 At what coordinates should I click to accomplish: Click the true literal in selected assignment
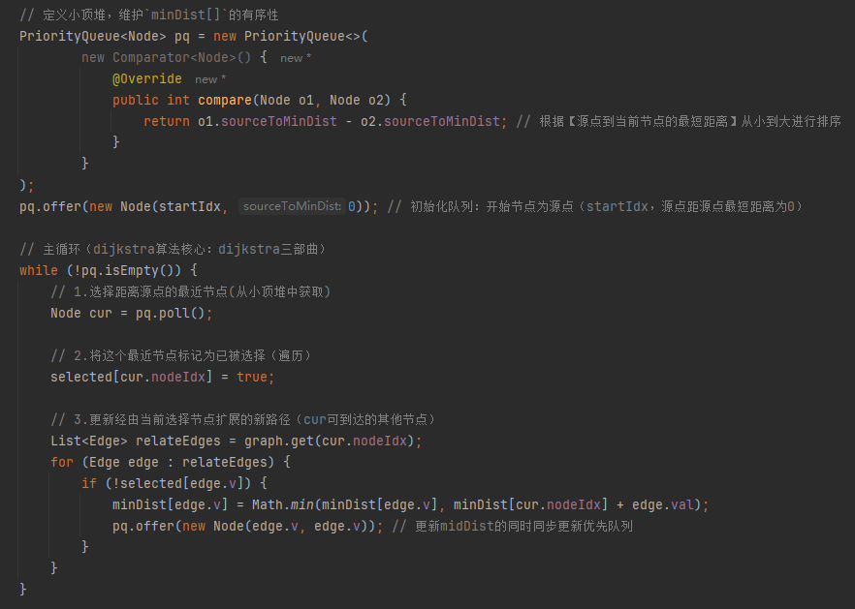point(252,377)
